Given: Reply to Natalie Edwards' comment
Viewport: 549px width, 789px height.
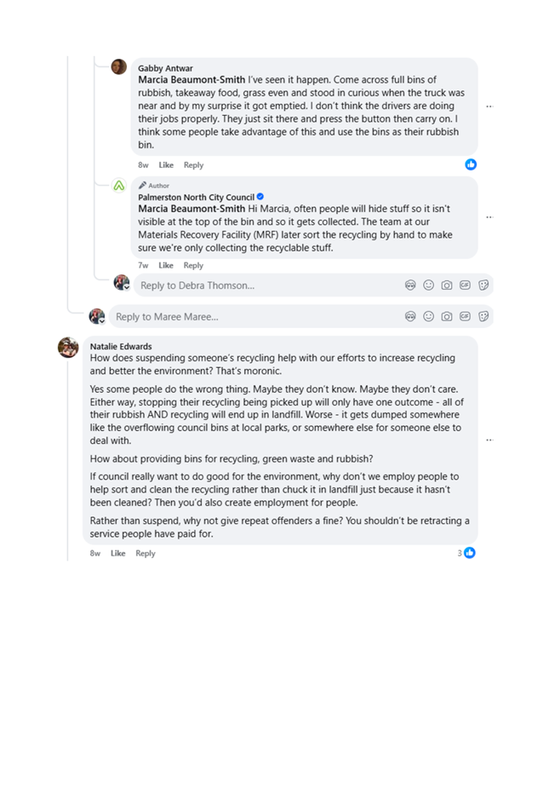Looking at the screenshot, I should click(x=146, y=554).
